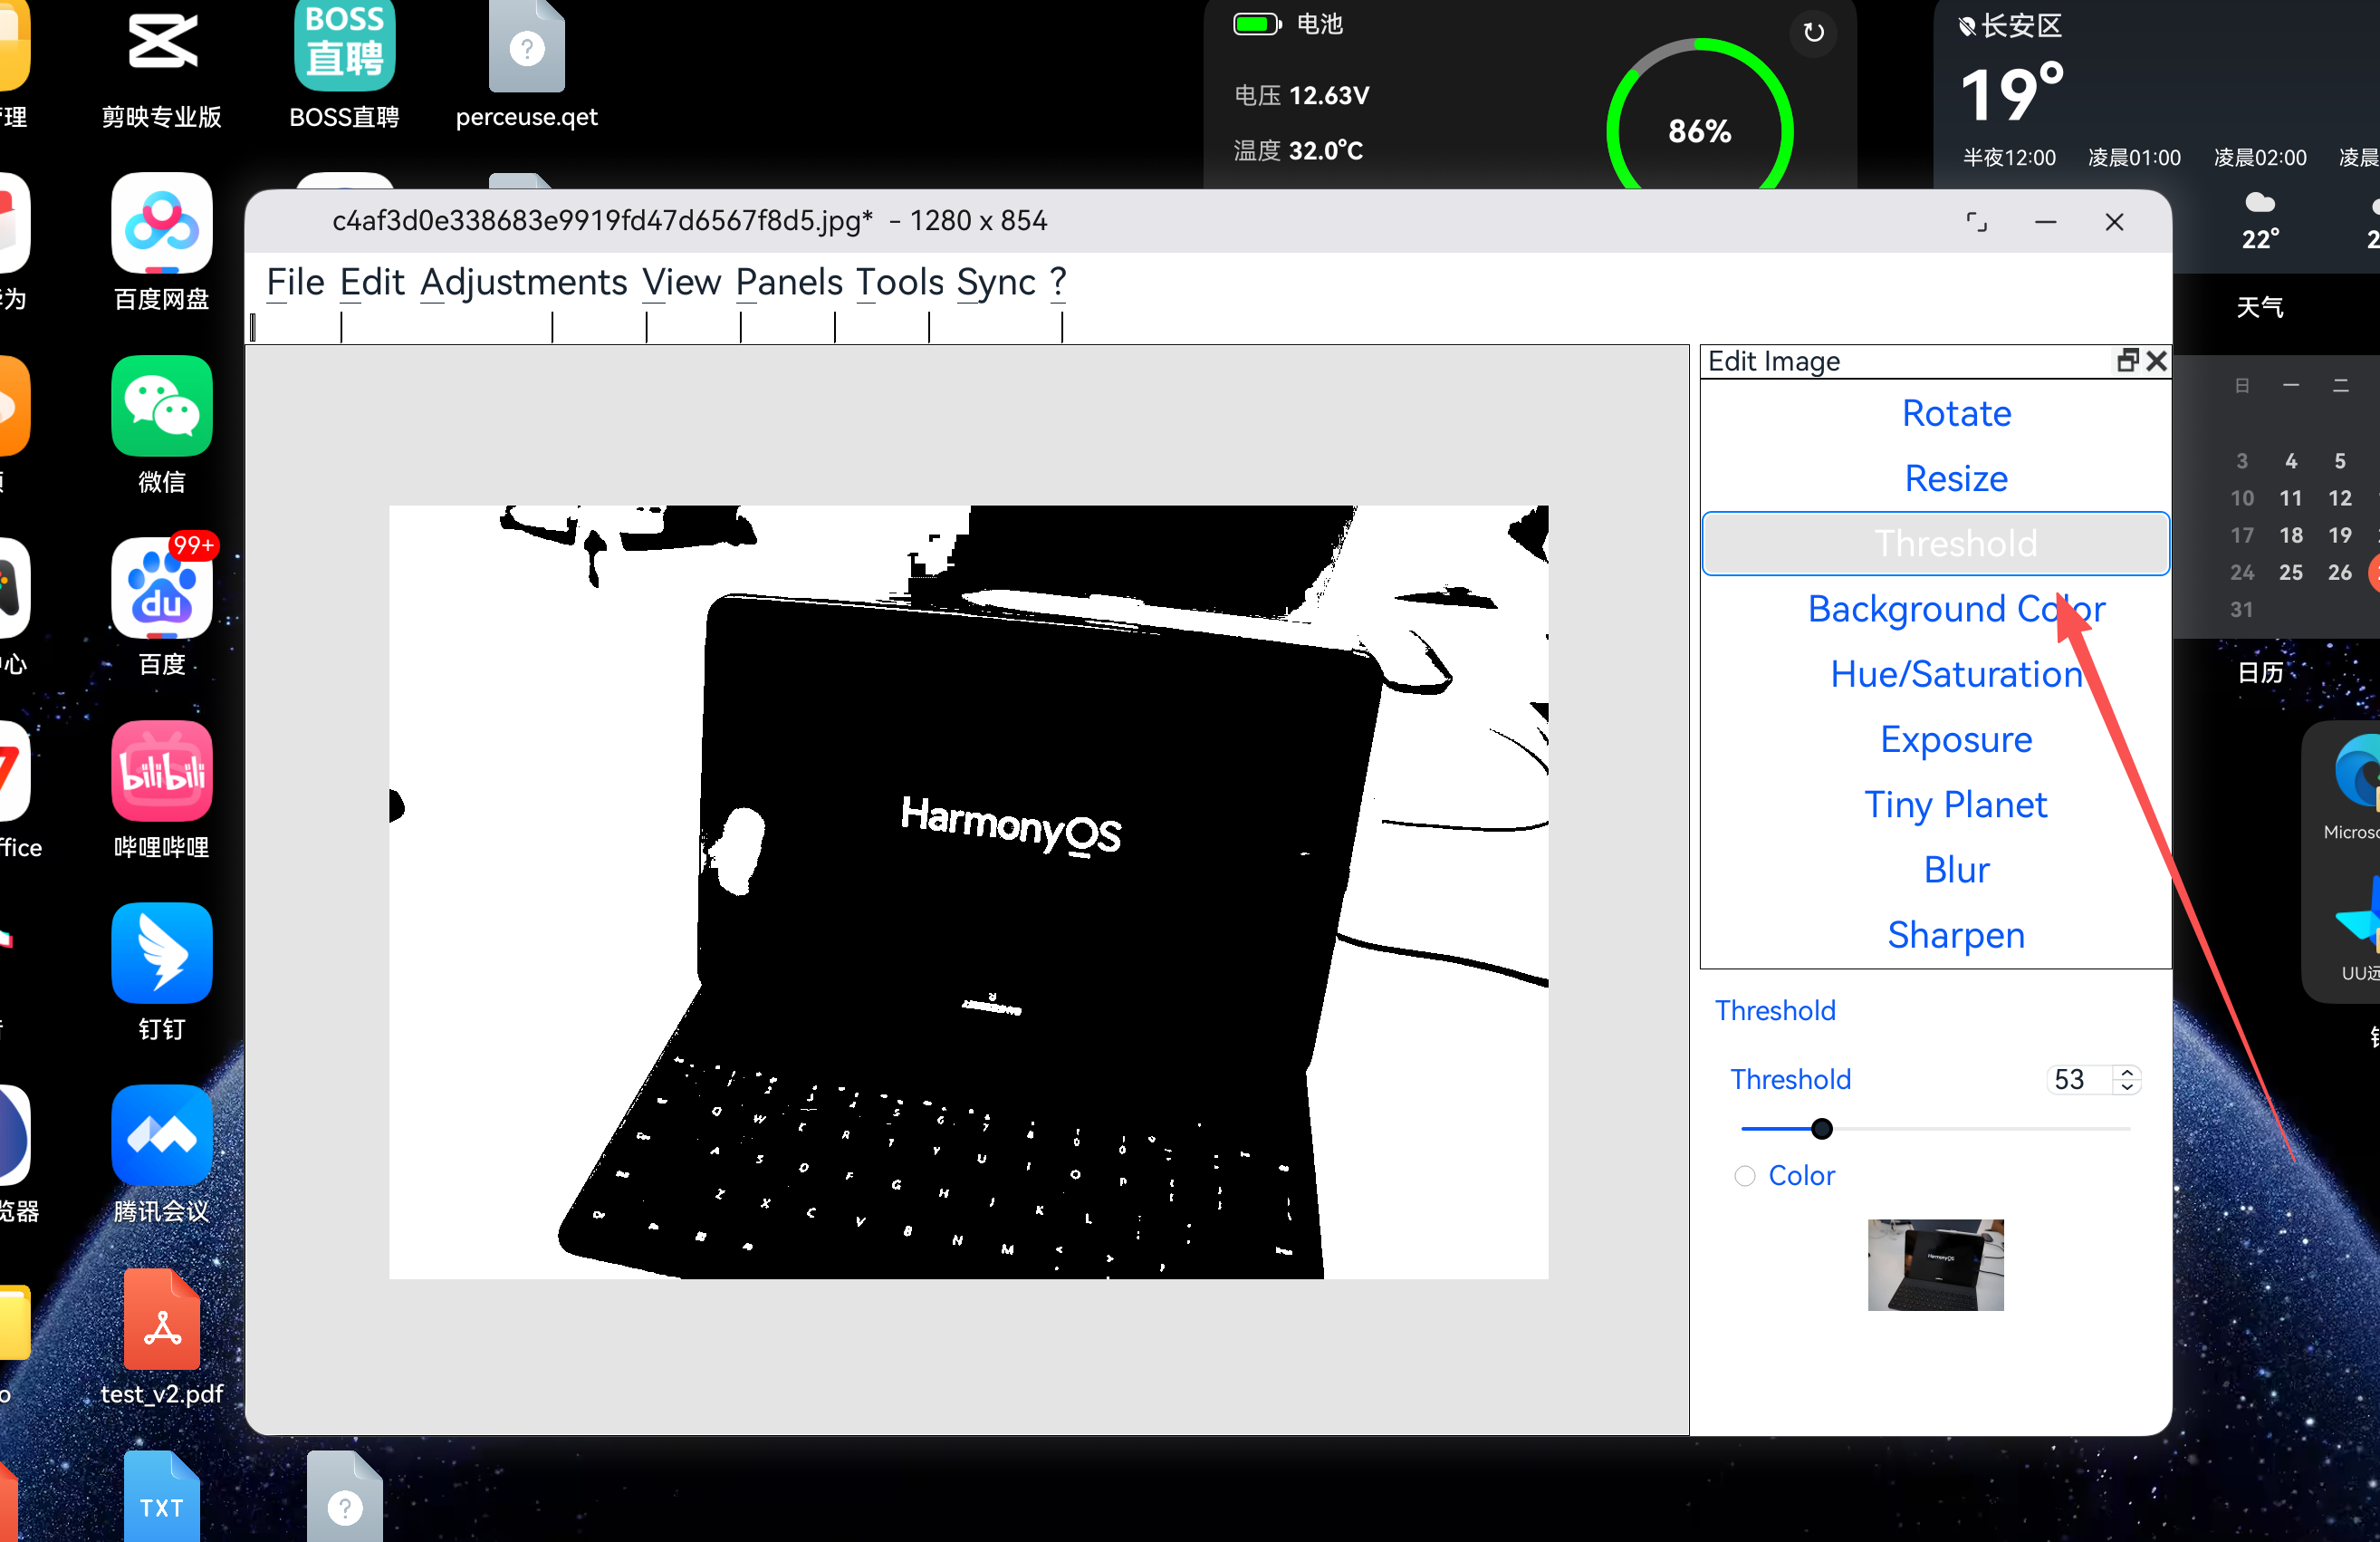Click the 86% battery gauge
The image size is (2380, 1542).
pyautogui.click(x=1699, y=130)
